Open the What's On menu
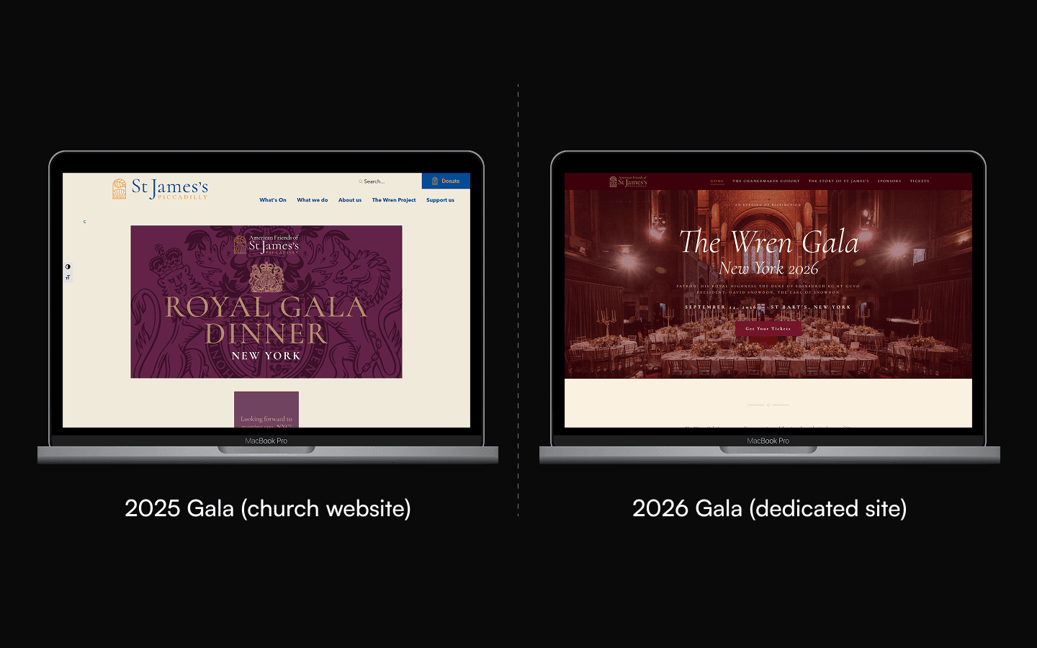1037x648 pixels. coord(273,200)
